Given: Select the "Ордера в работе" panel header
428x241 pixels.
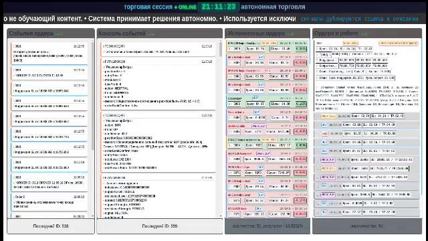Looking at the screenshot, I should tap(367, 33).
